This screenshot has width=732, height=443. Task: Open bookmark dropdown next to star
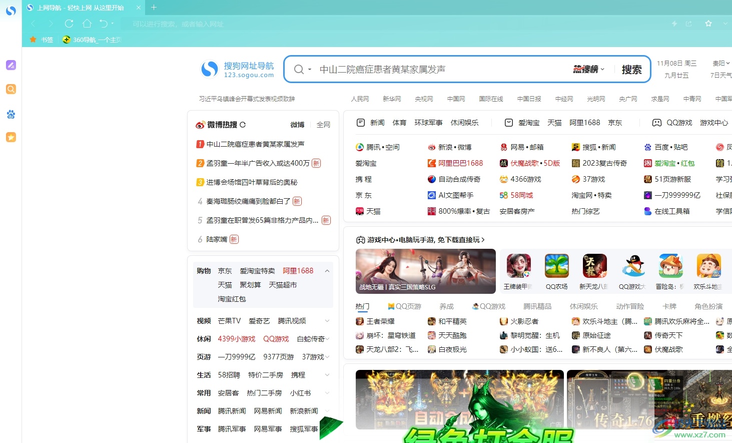(x=724, y=24)
